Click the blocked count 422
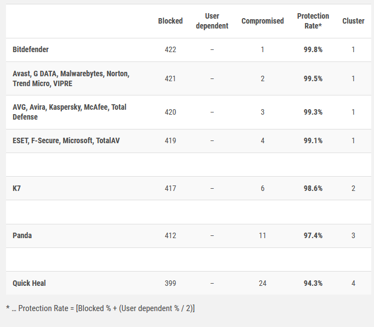The width and height of the screenshot is (374, 327). click(x=171, y=49)
